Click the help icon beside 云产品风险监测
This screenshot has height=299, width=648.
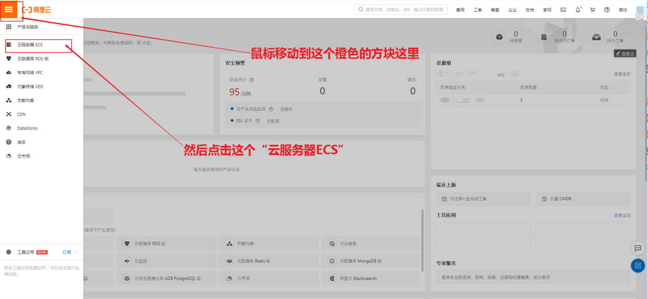pyautogui.click(x=271, y=109)
